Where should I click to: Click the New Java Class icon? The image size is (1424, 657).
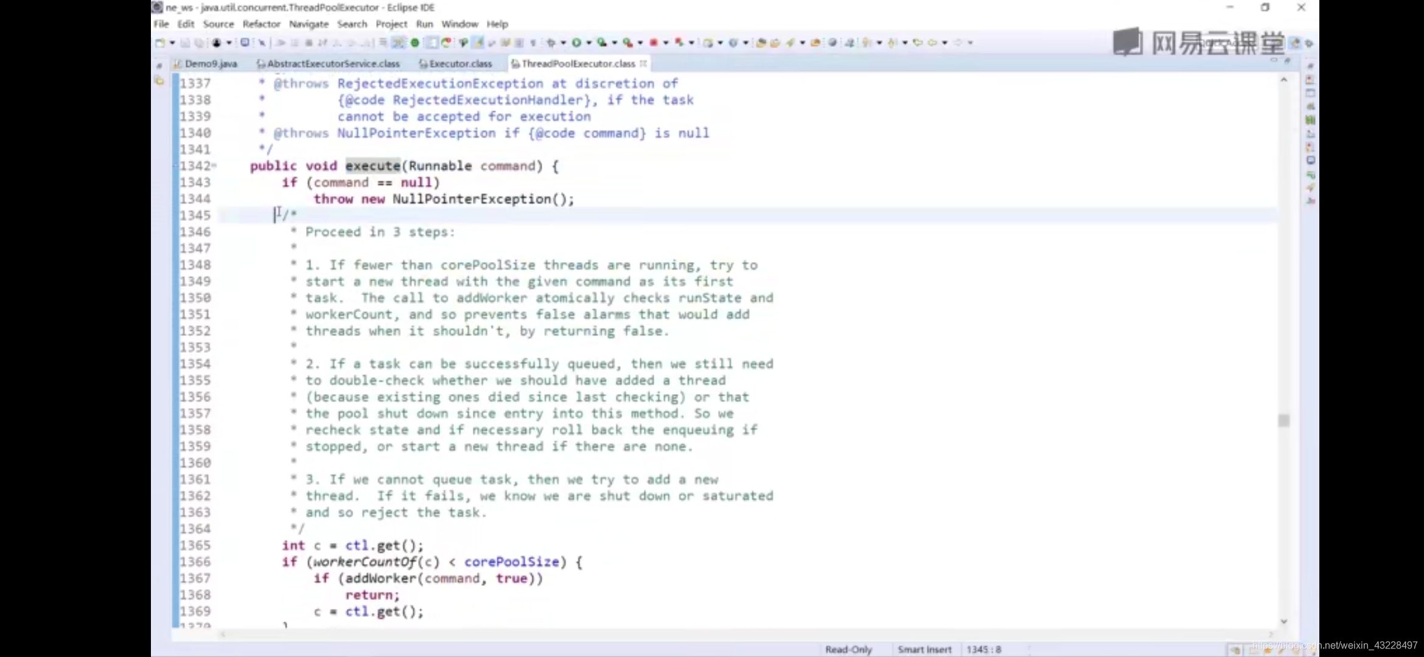click(733, 43)
